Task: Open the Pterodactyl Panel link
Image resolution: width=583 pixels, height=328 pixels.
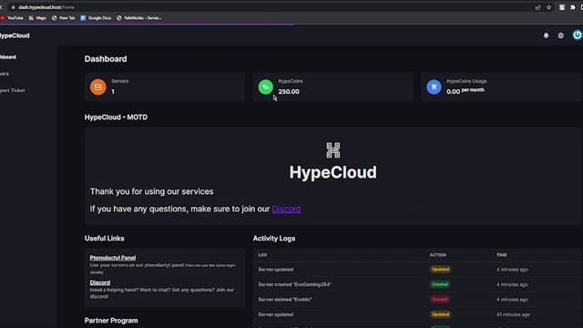Action: tap(113, 258)
